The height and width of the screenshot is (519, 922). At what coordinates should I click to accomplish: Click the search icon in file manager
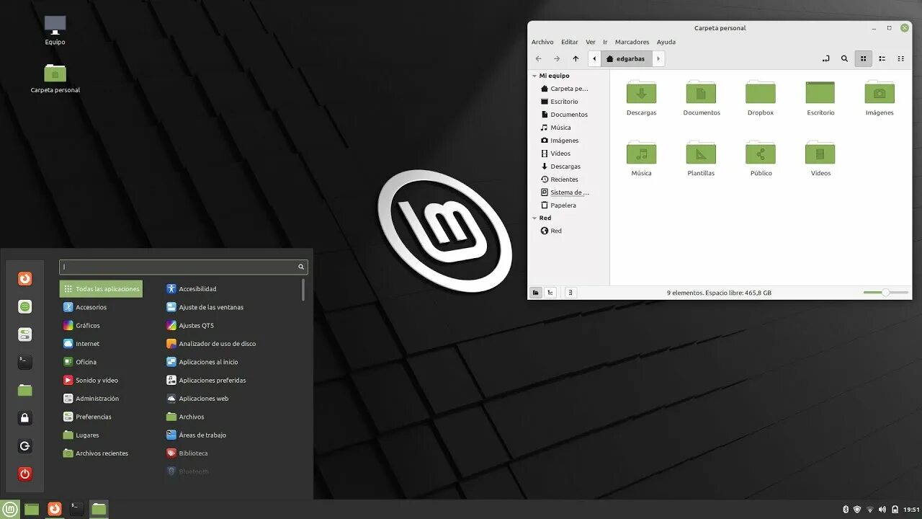pos(844,58)
